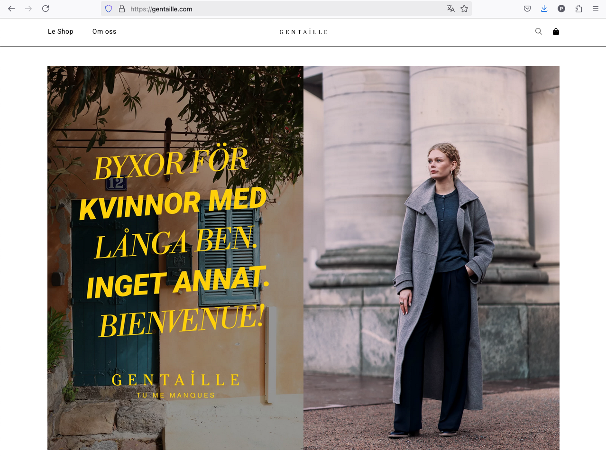Open the extensions puzzle menu

(578, 9)
